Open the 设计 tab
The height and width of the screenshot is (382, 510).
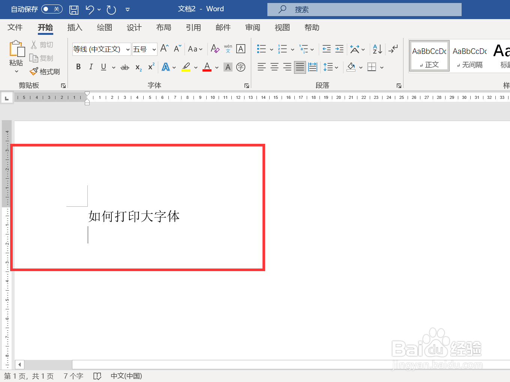point(134,27)
